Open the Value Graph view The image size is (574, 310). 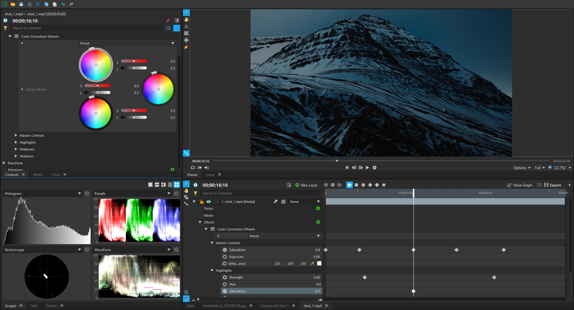(x=519, y=185)
